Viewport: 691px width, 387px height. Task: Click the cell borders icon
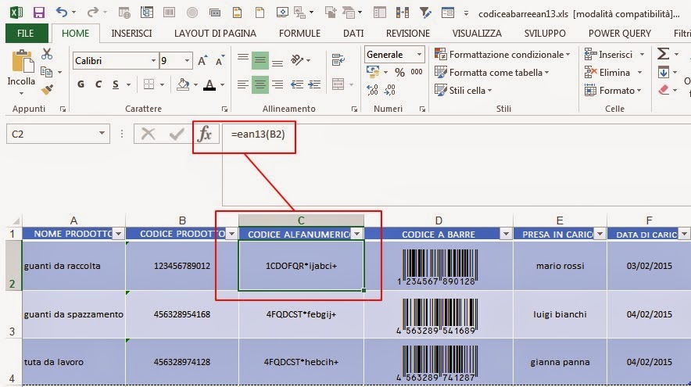pyautogui.click(x=149, y=84)
